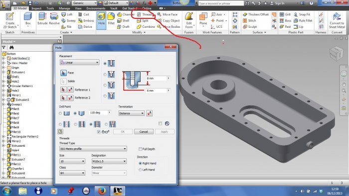This screenshot has width=349, height=196.
Task: Choose the Combine tool
Action: coord(146,27)
